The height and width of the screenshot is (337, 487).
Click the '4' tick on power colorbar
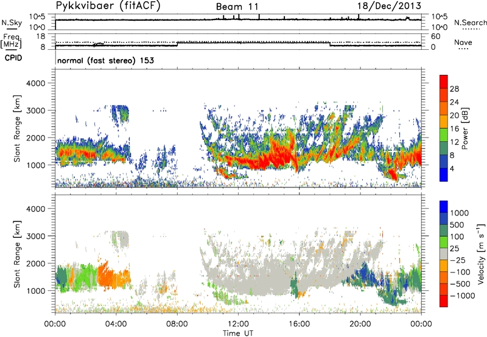coord(452,168)
